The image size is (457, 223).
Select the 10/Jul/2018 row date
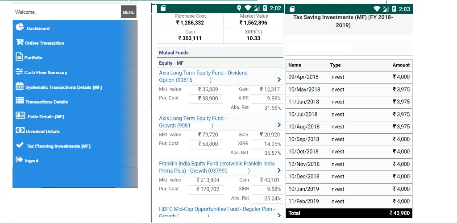[303, 115]
